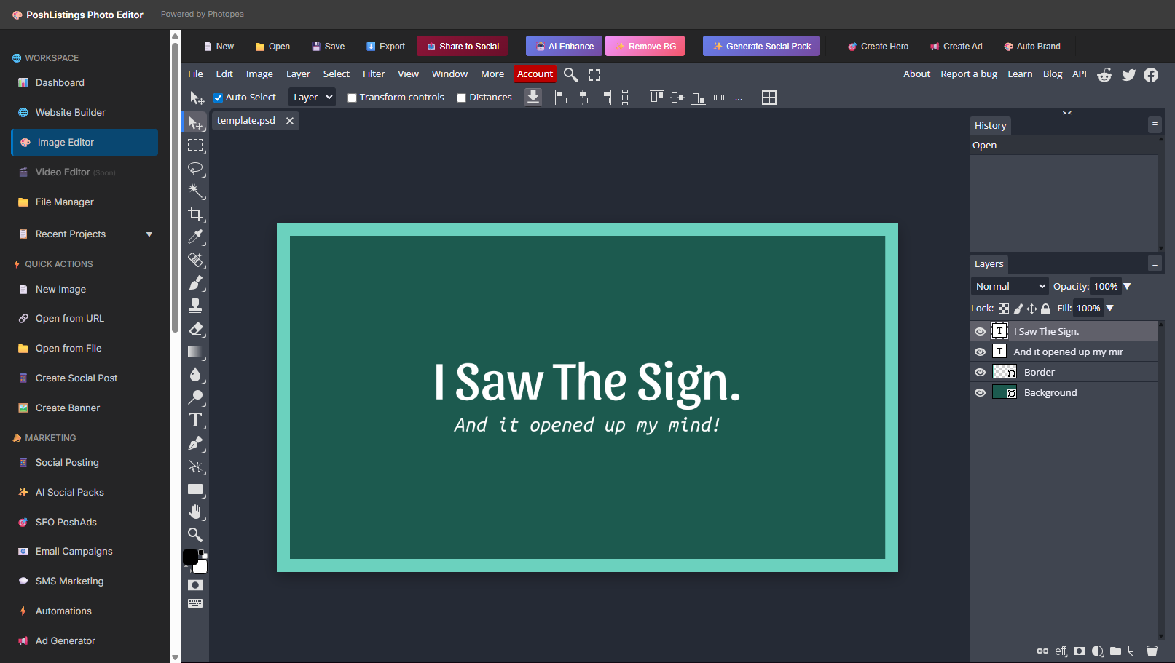Activate the Type tool

[195, 421]
